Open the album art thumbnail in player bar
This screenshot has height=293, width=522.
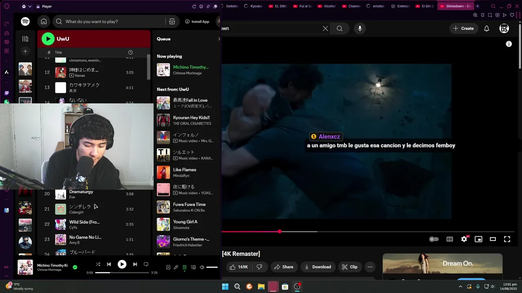click(x=25, y=267)
